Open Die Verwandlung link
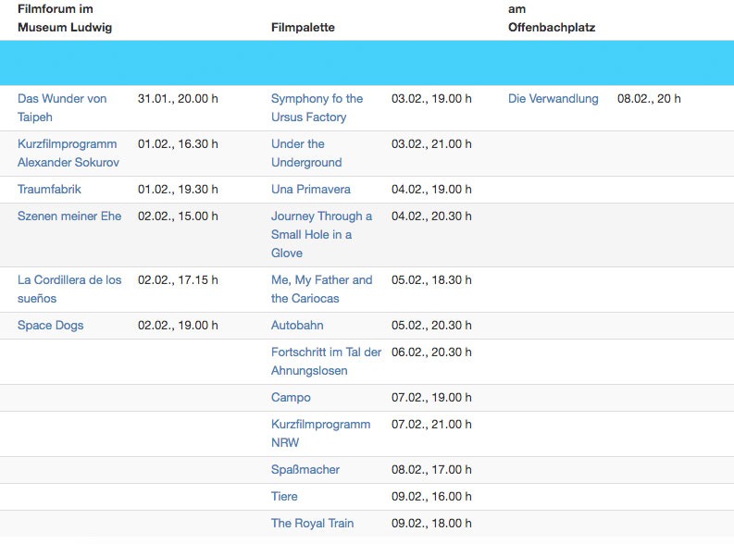The width and height of the screenshot is (734, 544). point(554,99)
